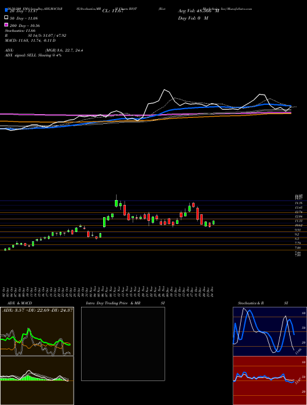Click the '(MGR) 3.6, 22.7, 24.4' ADX values
307x405 pixels.
(64, 50)
